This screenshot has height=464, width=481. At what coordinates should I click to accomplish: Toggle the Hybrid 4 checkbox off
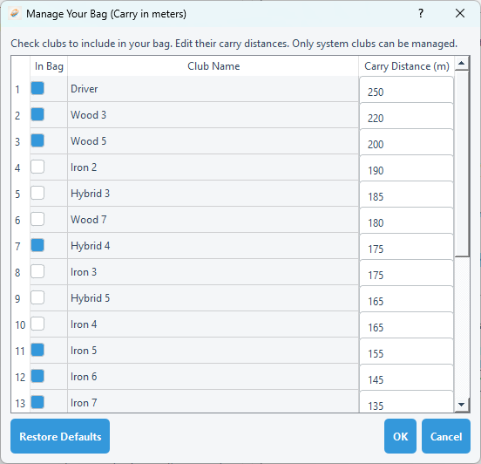click(x=37, y=245)
